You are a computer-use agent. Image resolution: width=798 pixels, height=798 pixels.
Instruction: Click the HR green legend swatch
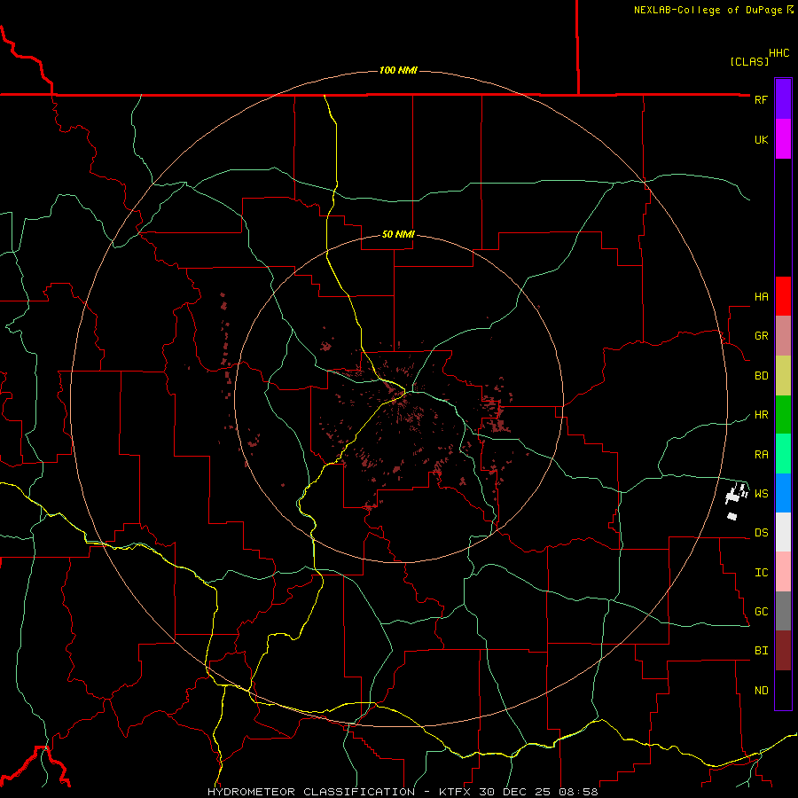point(783,415)
